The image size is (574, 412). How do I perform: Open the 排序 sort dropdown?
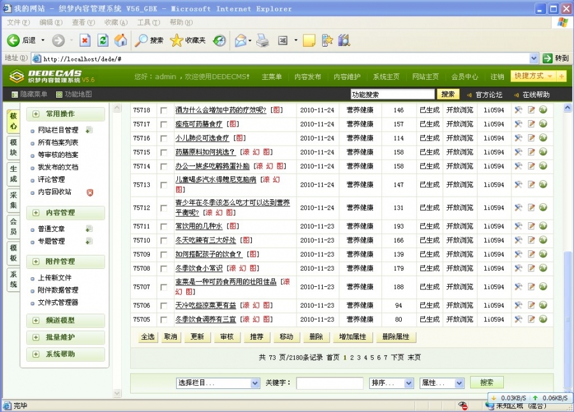point(392,383)
